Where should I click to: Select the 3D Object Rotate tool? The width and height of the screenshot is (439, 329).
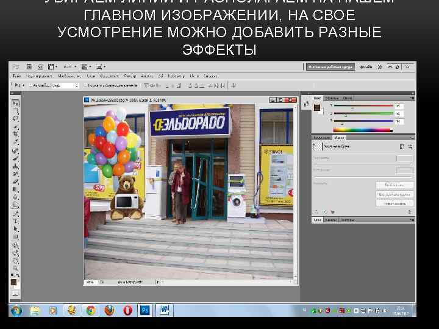[15, 246]
